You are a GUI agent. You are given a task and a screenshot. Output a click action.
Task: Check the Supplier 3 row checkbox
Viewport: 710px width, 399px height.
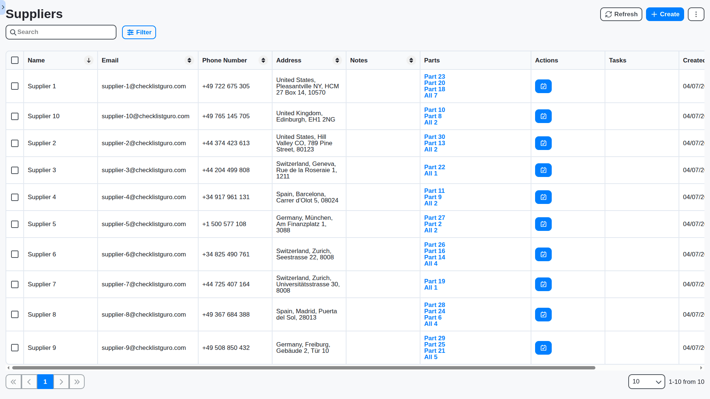[15, 170]
